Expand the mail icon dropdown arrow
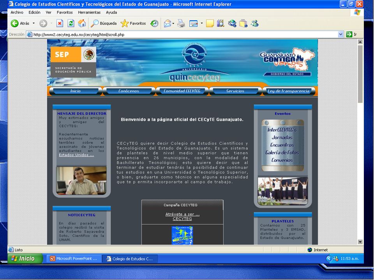Screen dimensions: 374x280 click(173, 23)
